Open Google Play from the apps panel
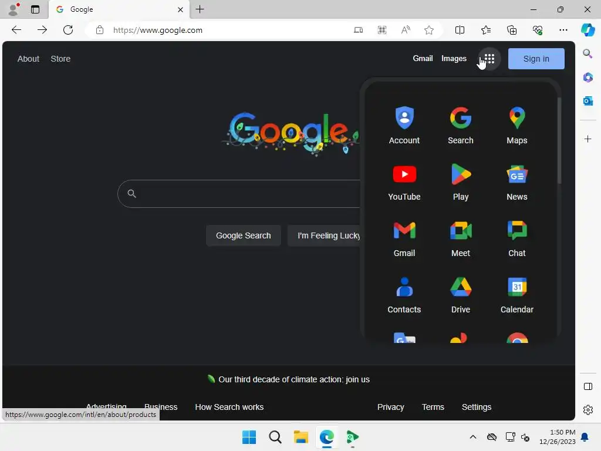The image size is (601, 451). 460,181
